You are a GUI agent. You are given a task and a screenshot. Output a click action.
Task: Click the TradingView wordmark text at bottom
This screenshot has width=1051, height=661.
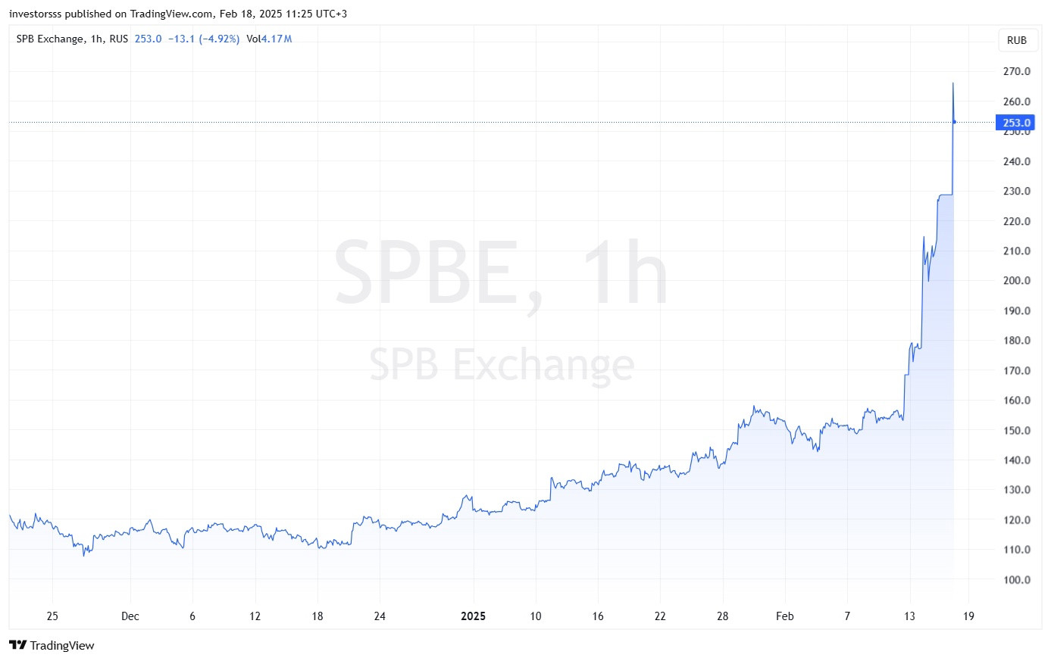[x=62, y=645]
